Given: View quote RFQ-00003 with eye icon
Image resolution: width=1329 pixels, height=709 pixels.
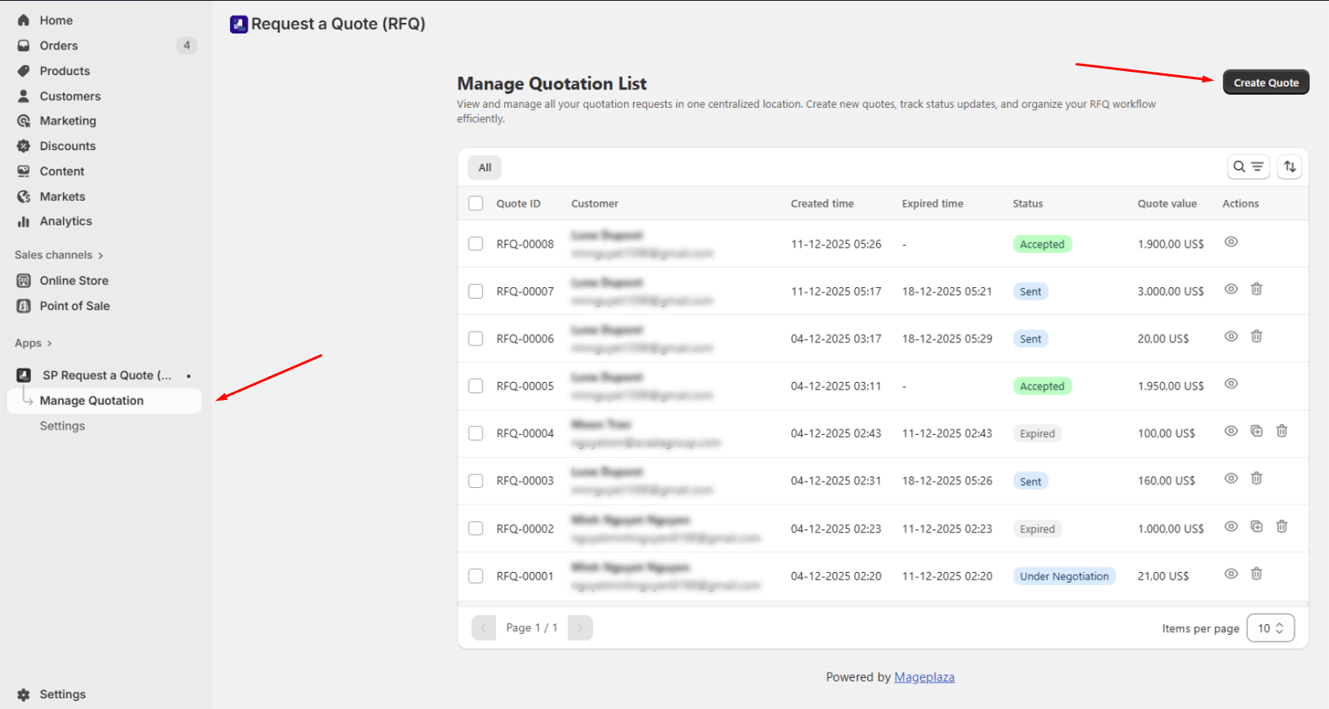Looking at the screenshot, I should coord(1231,478).
